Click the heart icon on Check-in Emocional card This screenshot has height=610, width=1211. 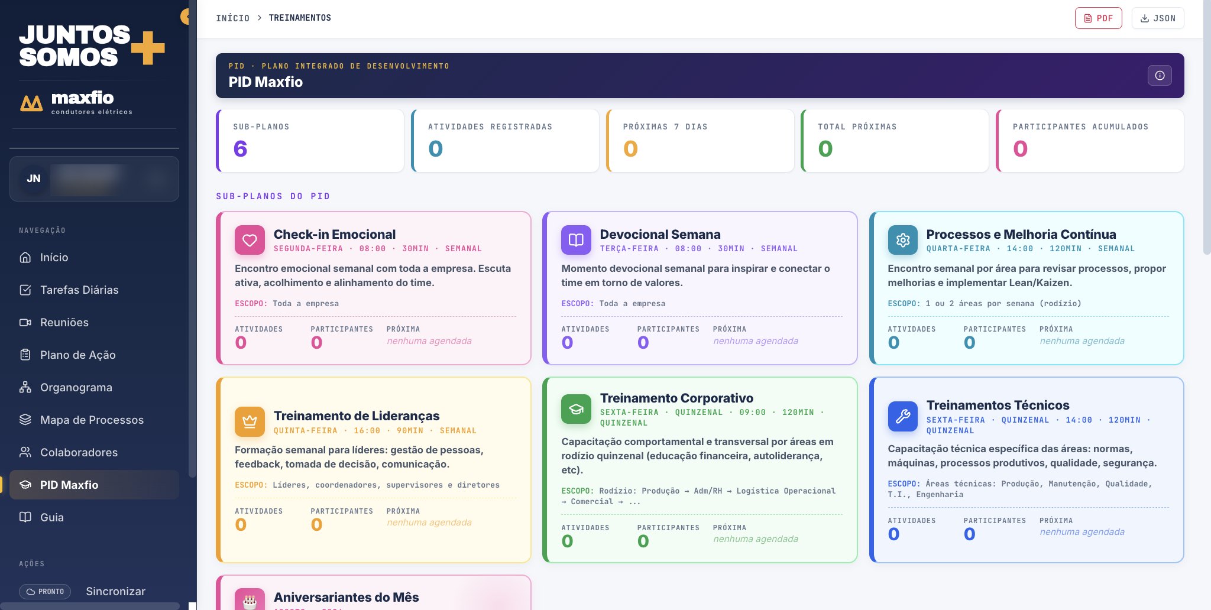250,240
